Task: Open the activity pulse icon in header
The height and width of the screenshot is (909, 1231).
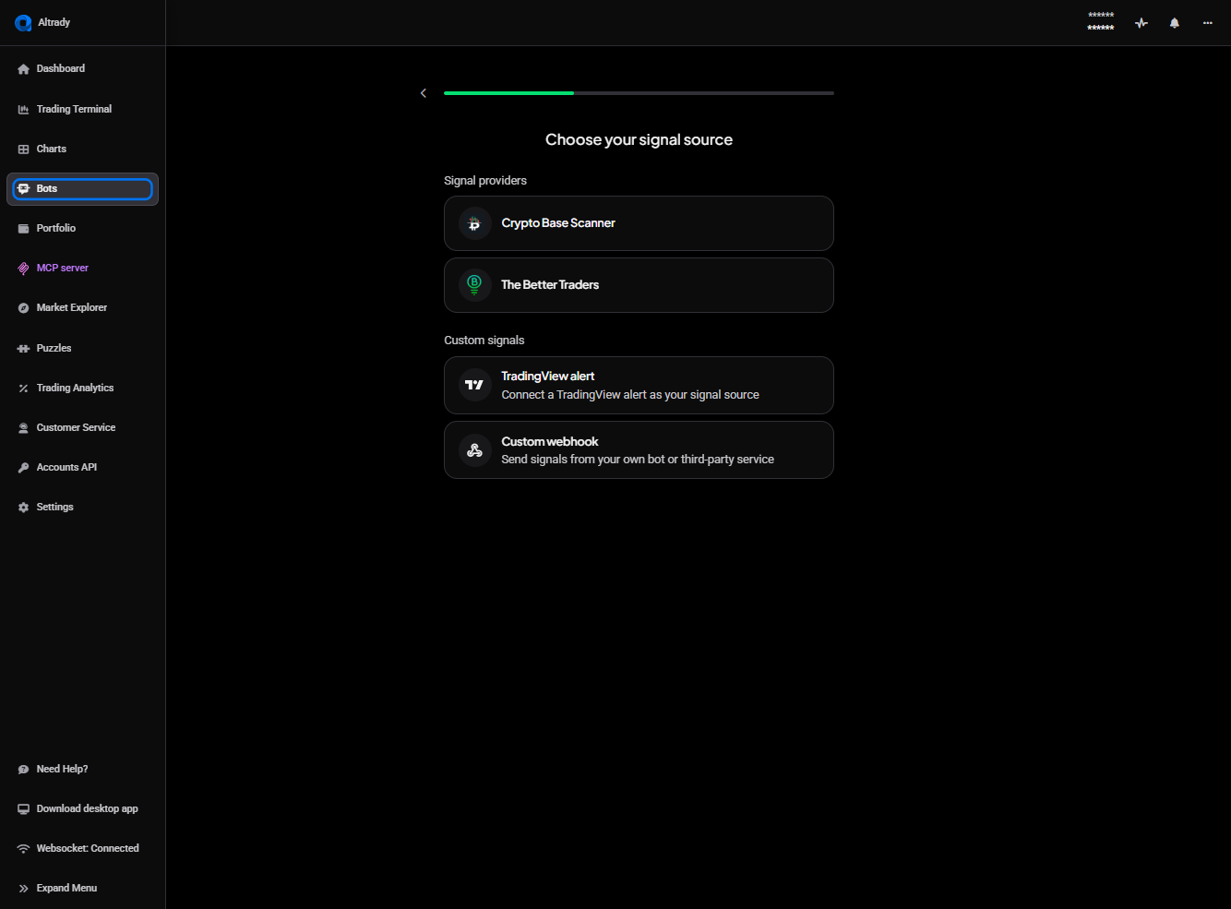Action: [x=1141, y=23]
